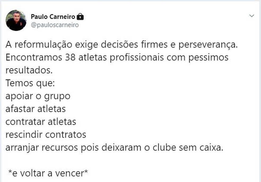
Task: Select the '*e voltar a vencer*' text
Action: click(x=48, y=173)
